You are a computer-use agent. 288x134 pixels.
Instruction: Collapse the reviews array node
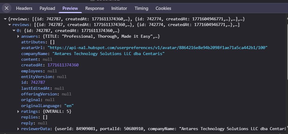point(9,25)
